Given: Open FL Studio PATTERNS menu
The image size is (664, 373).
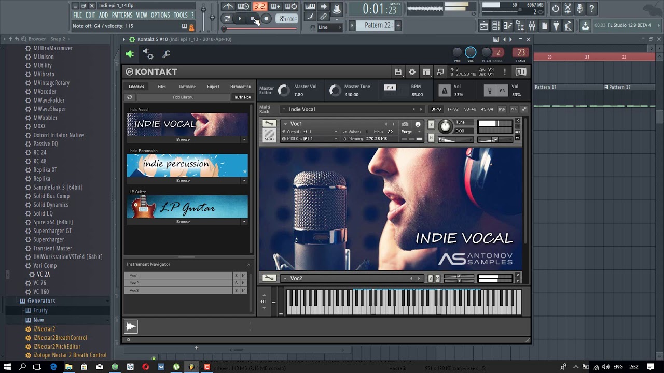Looking at the screenshot, I should [122, 15].
